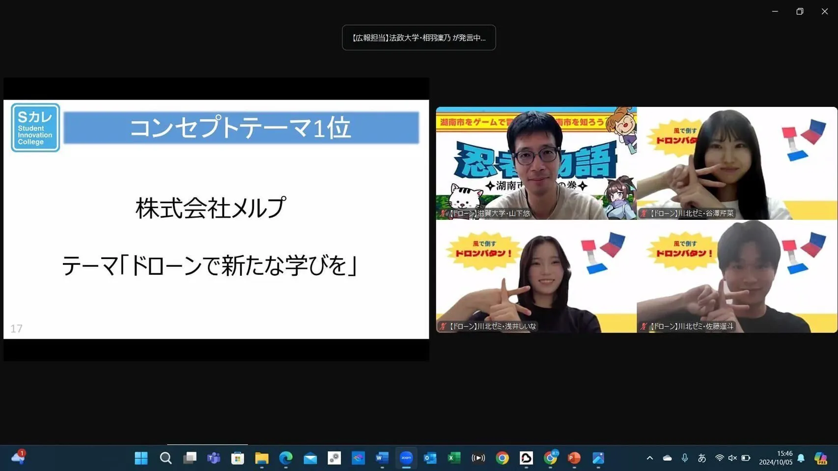Open PowerPoint from the taskbar
Image resolution: width=838 pixels, height=471 pixels.
[x=574, y=458]
